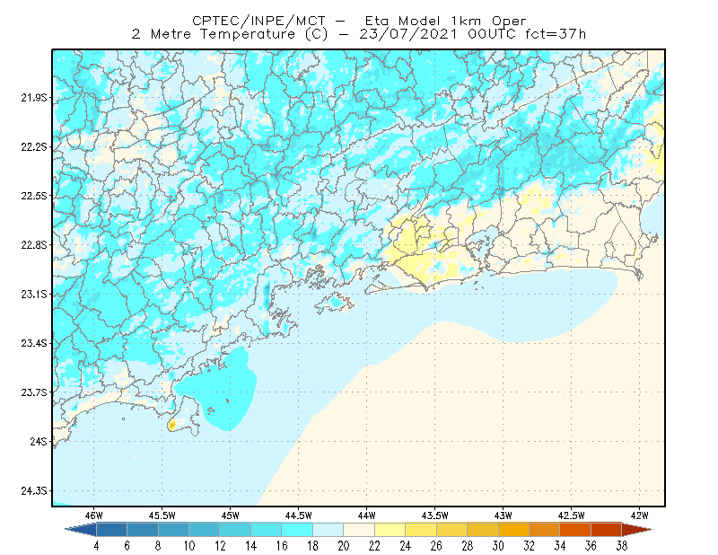Click the '42W' longitude label

[640, 515]
